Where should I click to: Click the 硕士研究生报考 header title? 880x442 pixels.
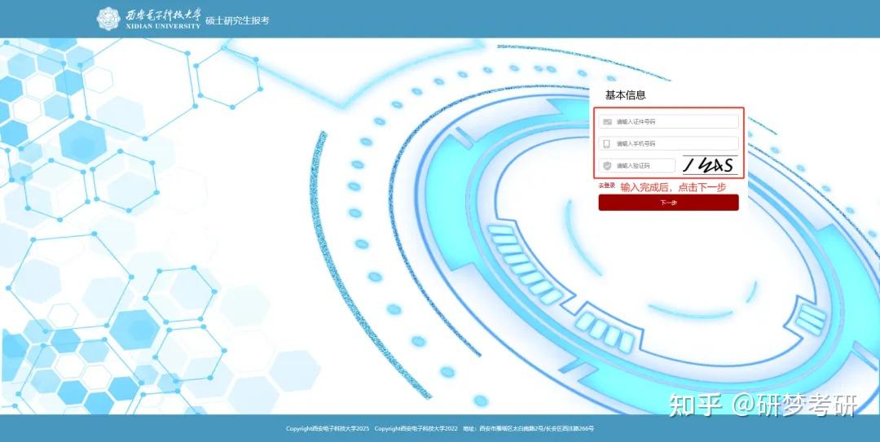point(237,20)
